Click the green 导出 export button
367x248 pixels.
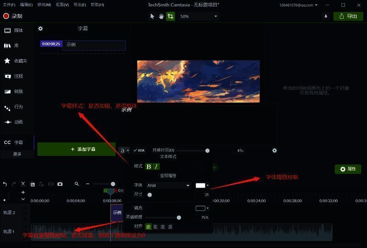click(x=348, y=16)
